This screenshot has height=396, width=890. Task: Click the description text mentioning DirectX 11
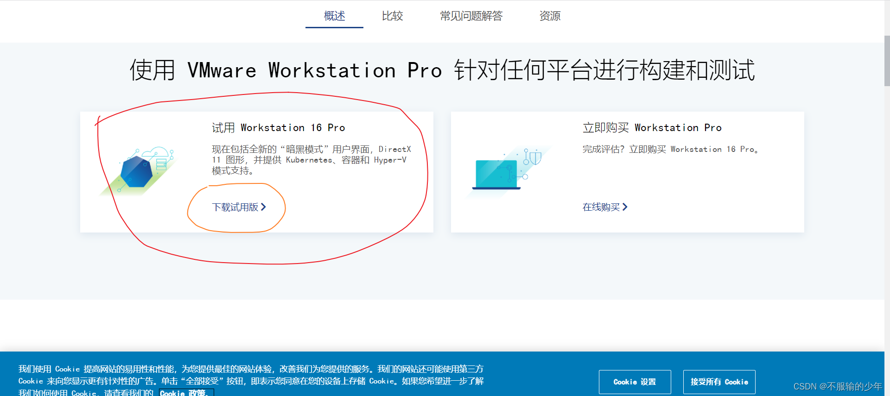pos(311,160)
